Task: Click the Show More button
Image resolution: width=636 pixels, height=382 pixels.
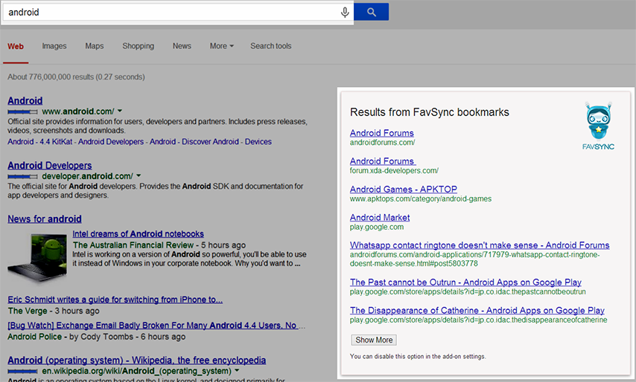Action: (x=374, y=340)
